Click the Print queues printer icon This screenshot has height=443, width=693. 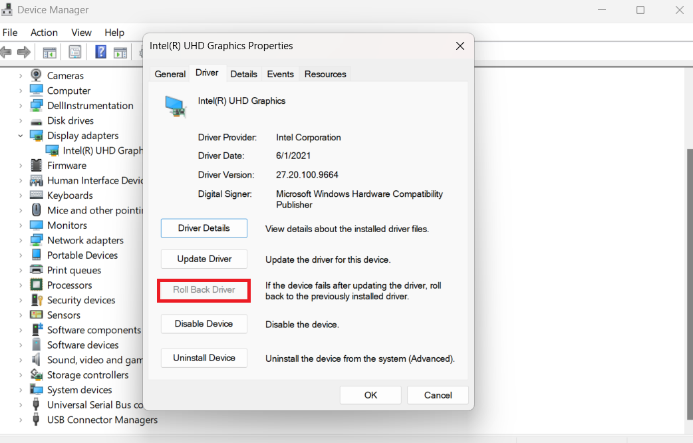36,269
